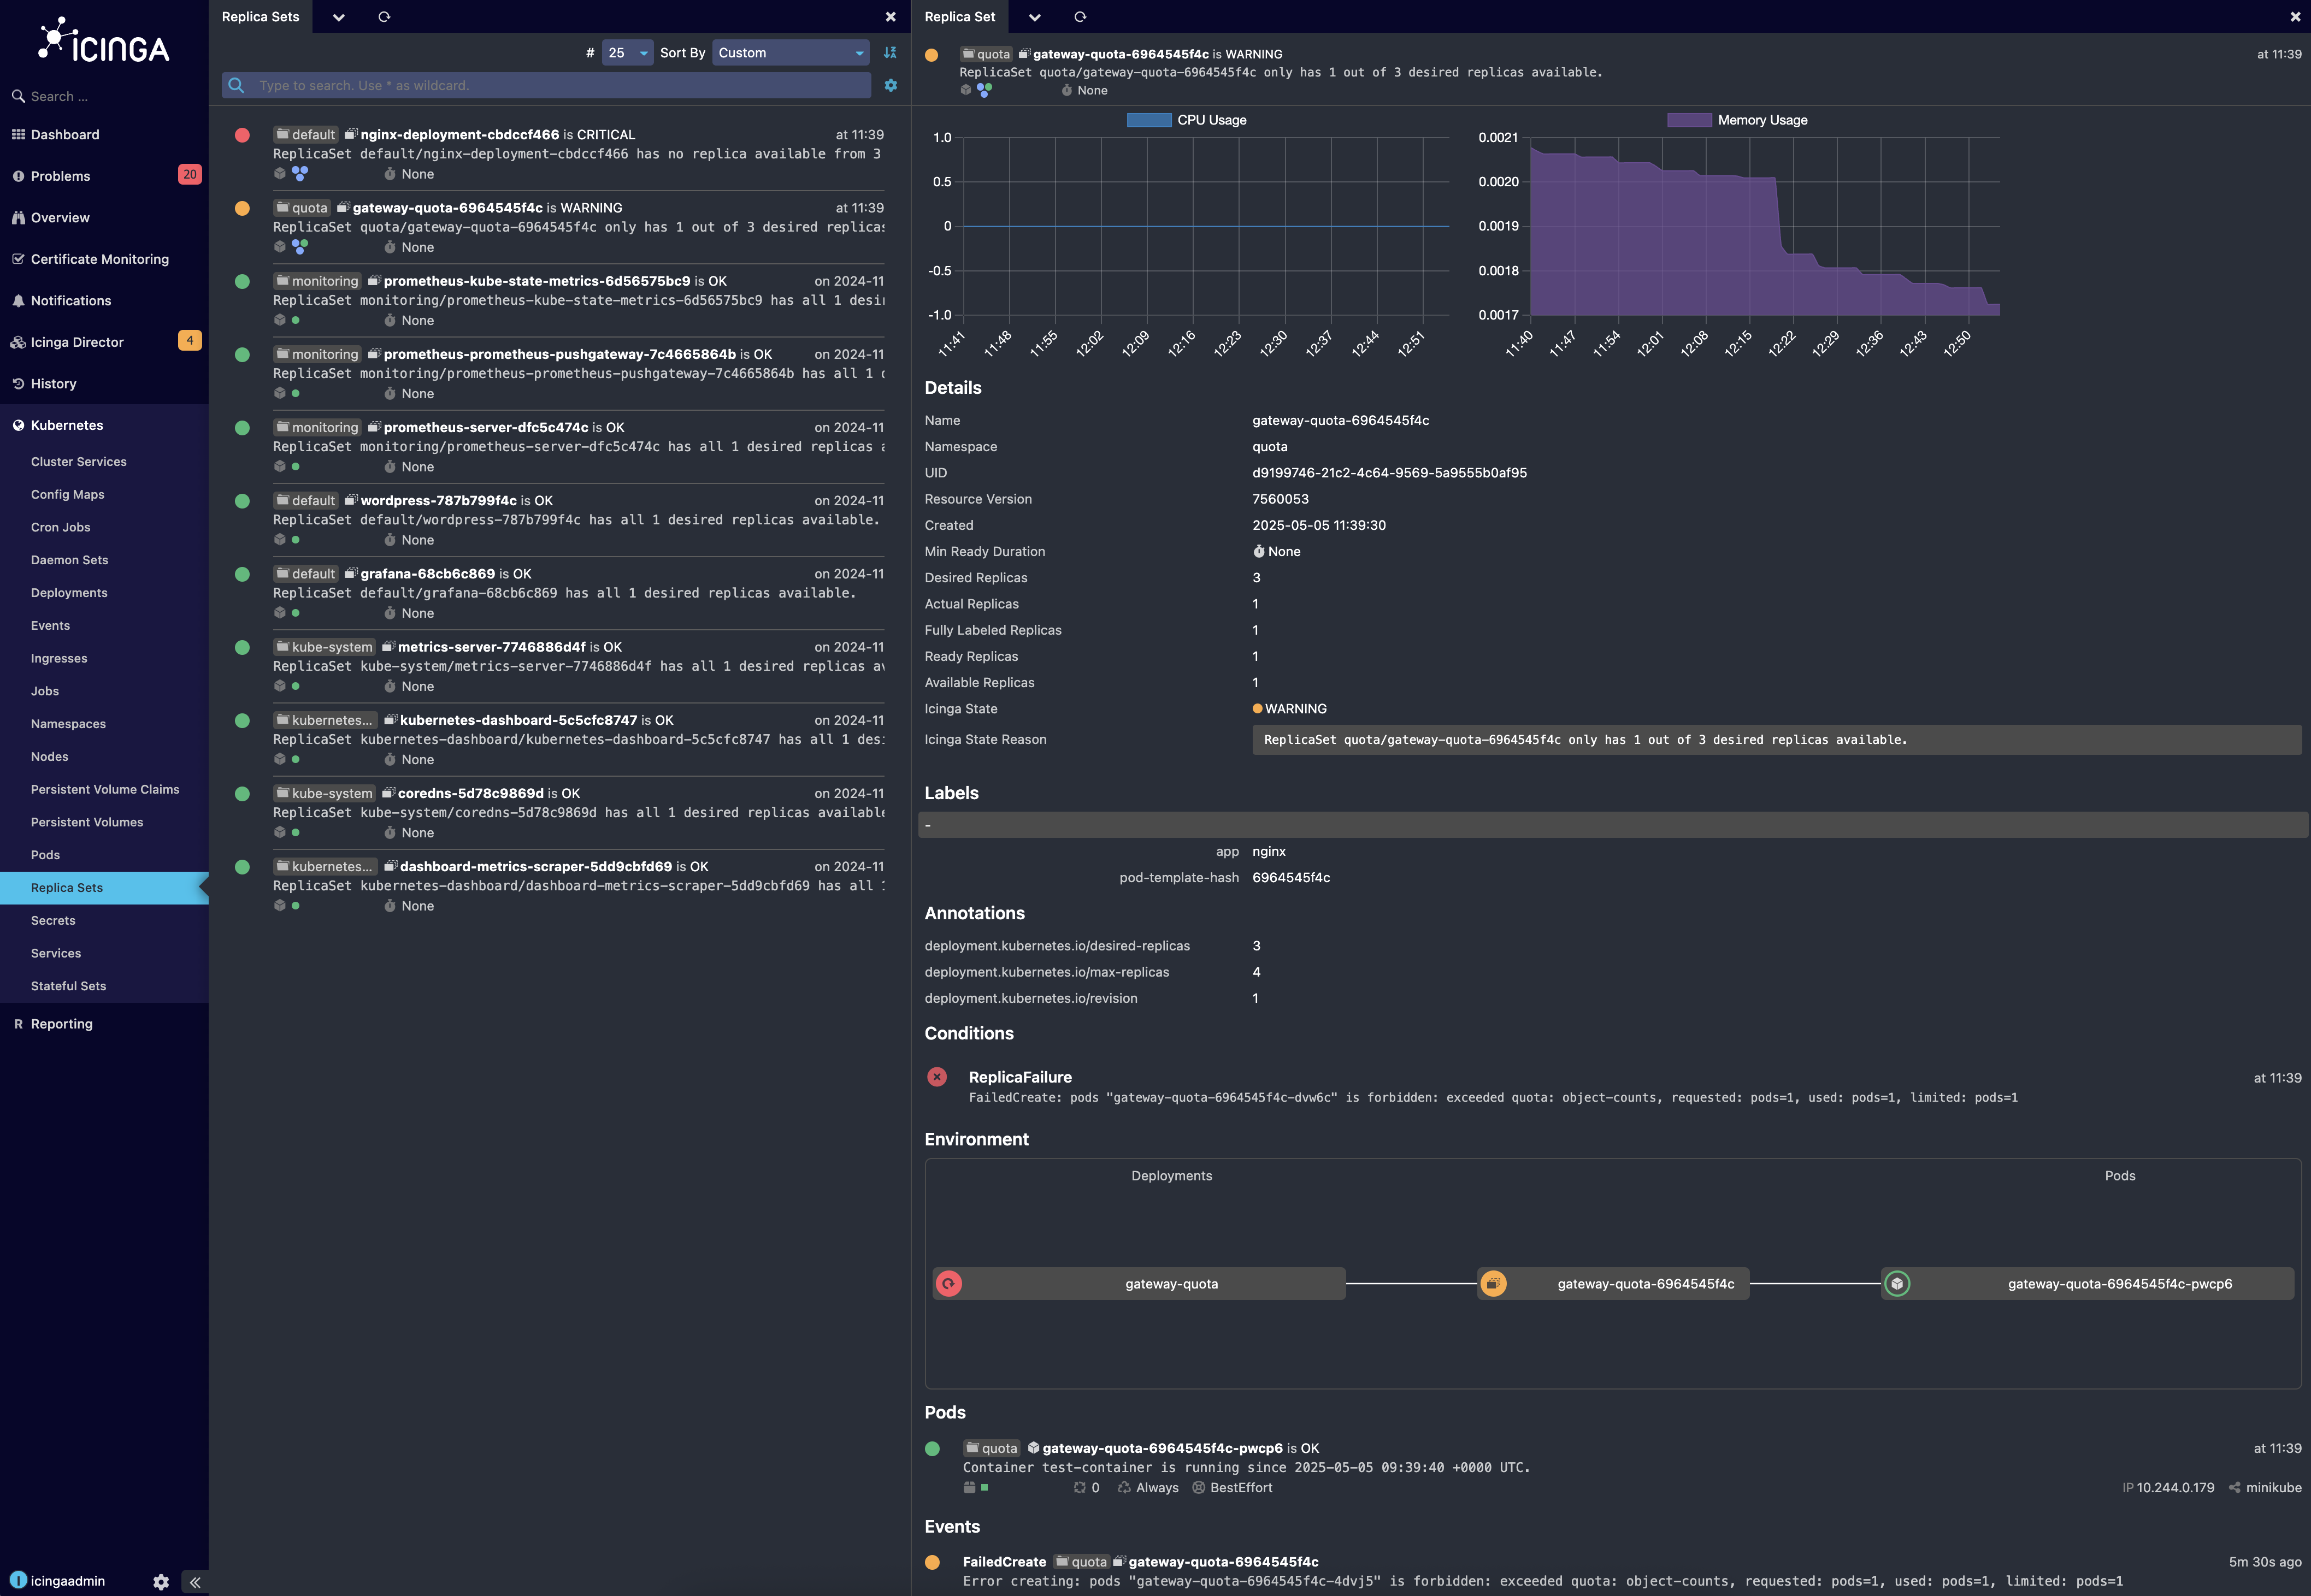Close the Replica Sets column
This screenshot has width=2311, height=1596.
[x=891, y=17]
